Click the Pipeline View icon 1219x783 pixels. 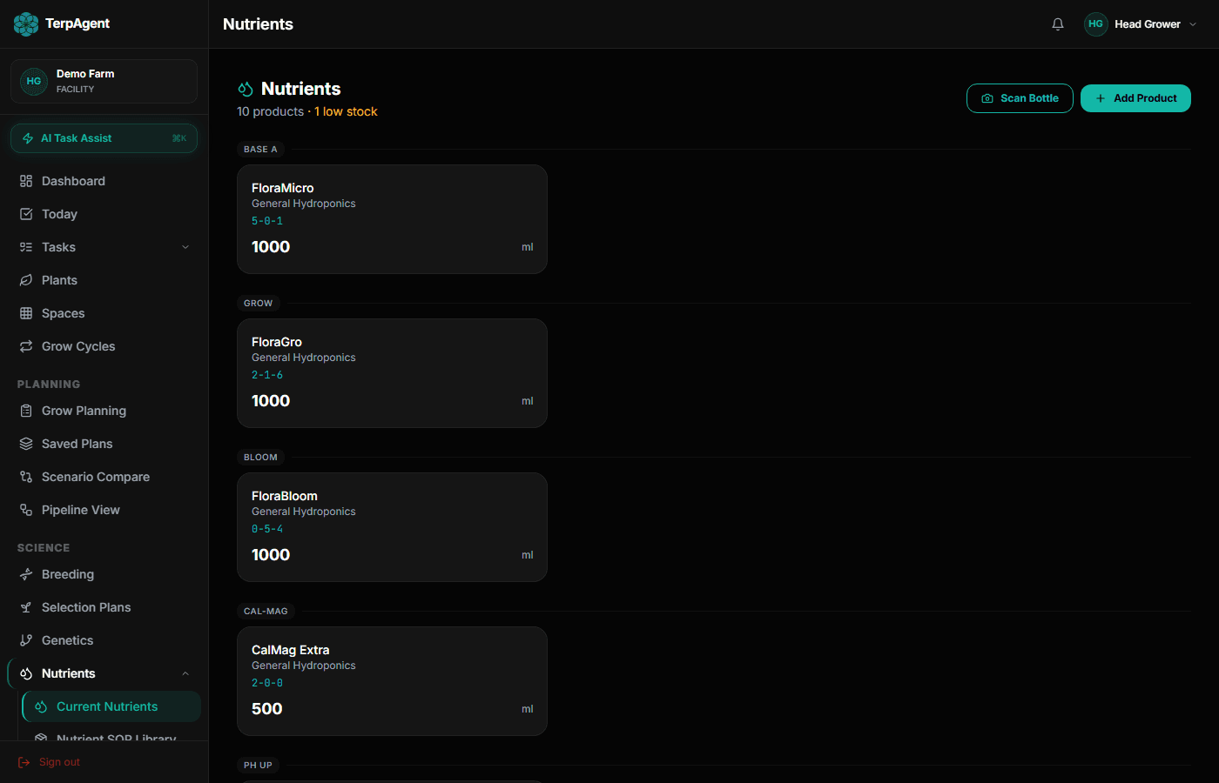pyautogui.click(x=26, y=510)
